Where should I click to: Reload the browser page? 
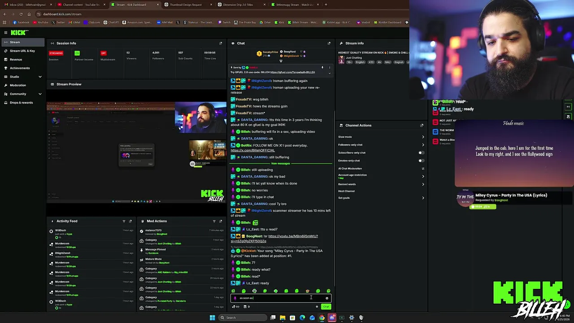tap(21, 14)
